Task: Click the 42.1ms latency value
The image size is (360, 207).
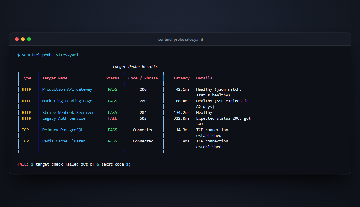Action: pyautogui.click(x=183, y=89)
